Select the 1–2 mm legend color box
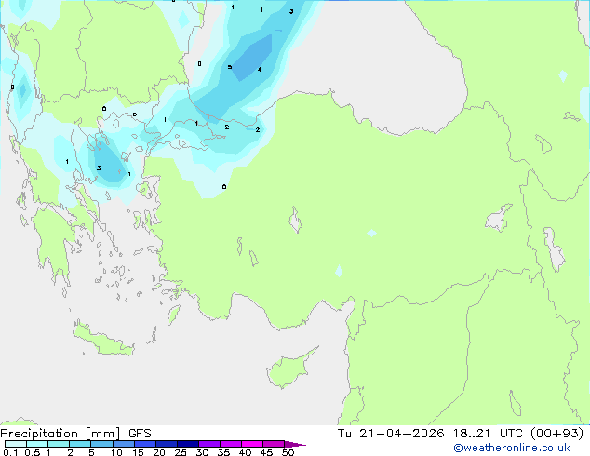590x456 pixels. click(x=59, y=444)
